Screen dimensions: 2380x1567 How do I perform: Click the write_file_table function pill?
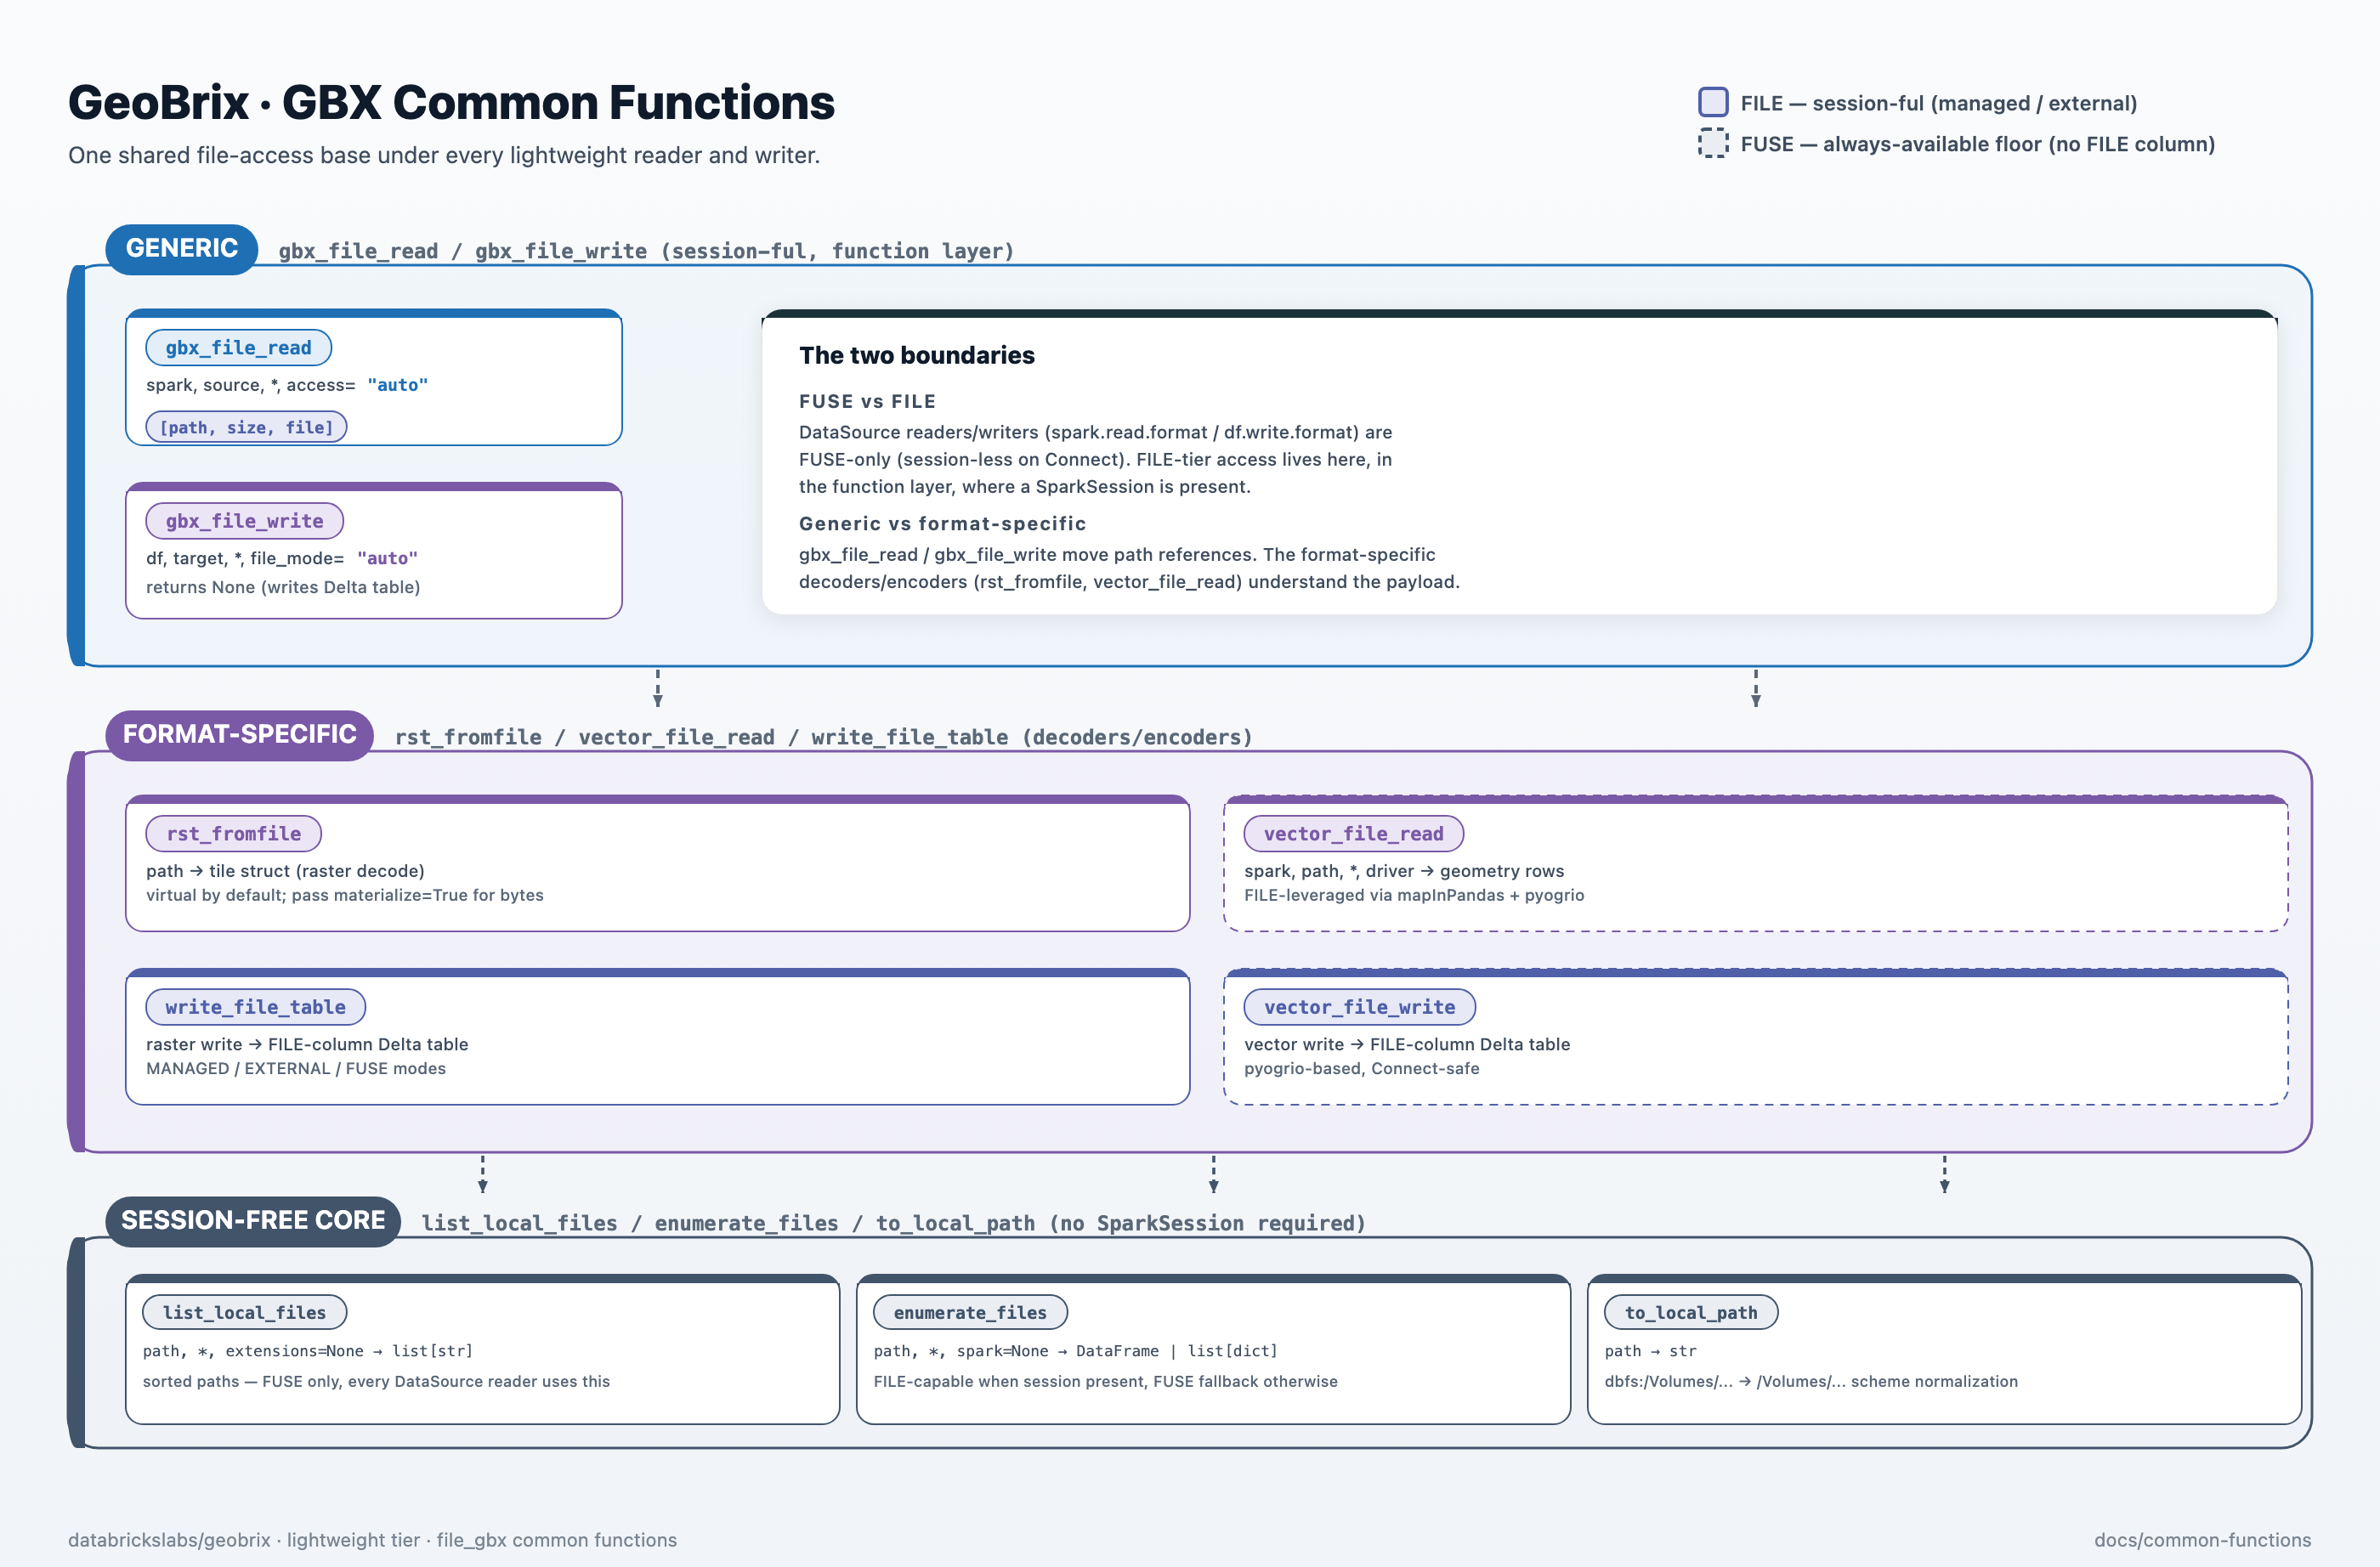tap(255, 1006)
